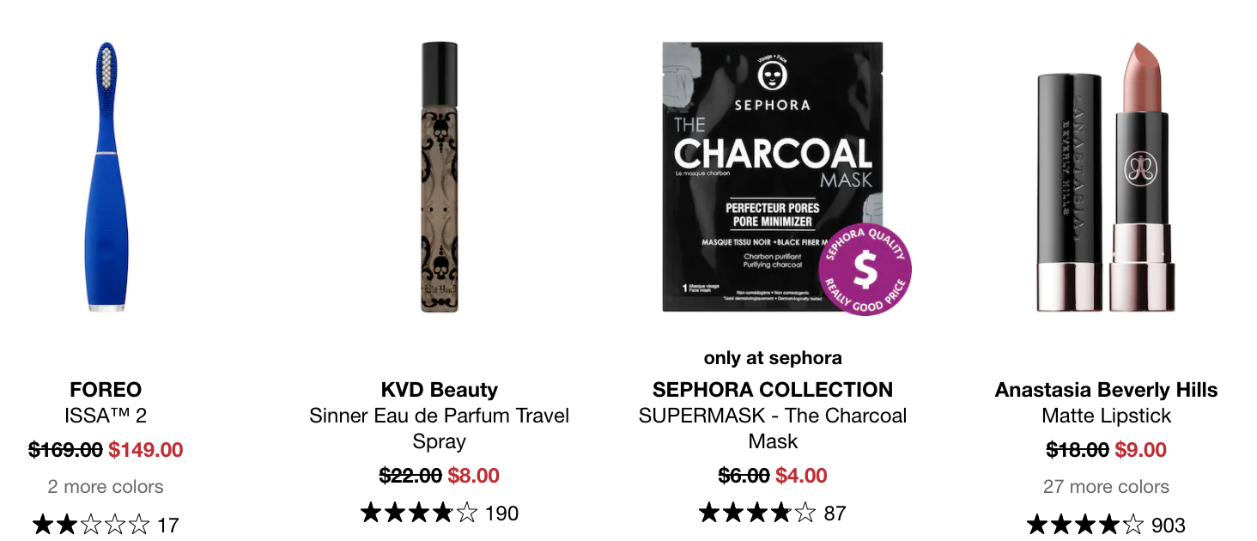Open the KVD Beauty brand link
1257x541 pixels.
pyautogui.click(x=440, y=390)
